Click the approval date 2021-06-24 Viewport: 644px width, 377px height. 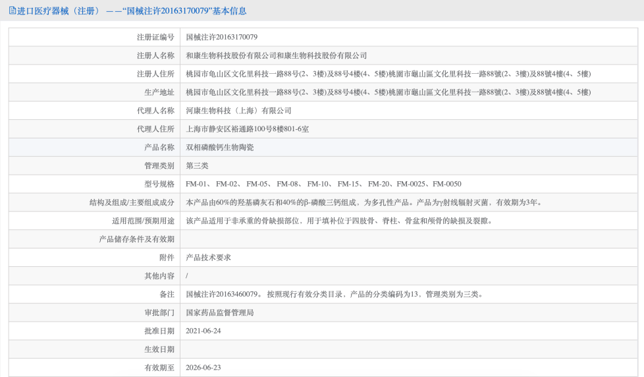point(203,331)
